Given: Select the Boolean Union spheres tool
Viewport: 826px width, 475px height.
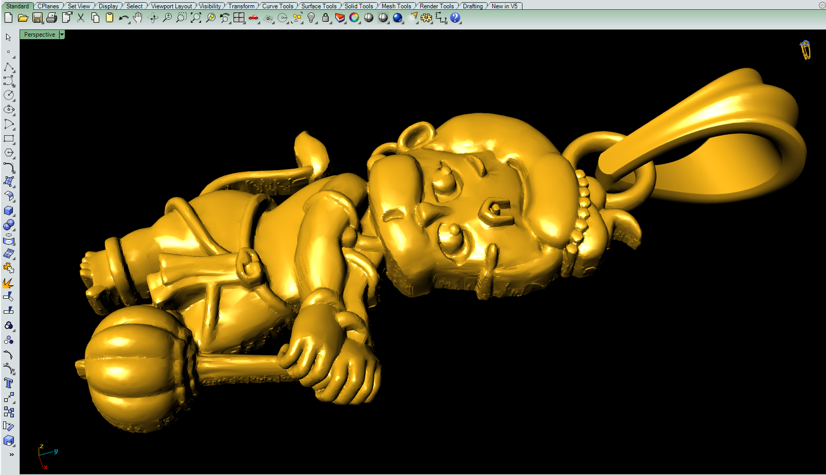Looking at the screenshot, I should [x=9, y=225].
